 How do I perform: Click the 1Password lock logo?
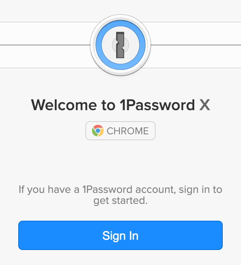[x=120, y=45]
